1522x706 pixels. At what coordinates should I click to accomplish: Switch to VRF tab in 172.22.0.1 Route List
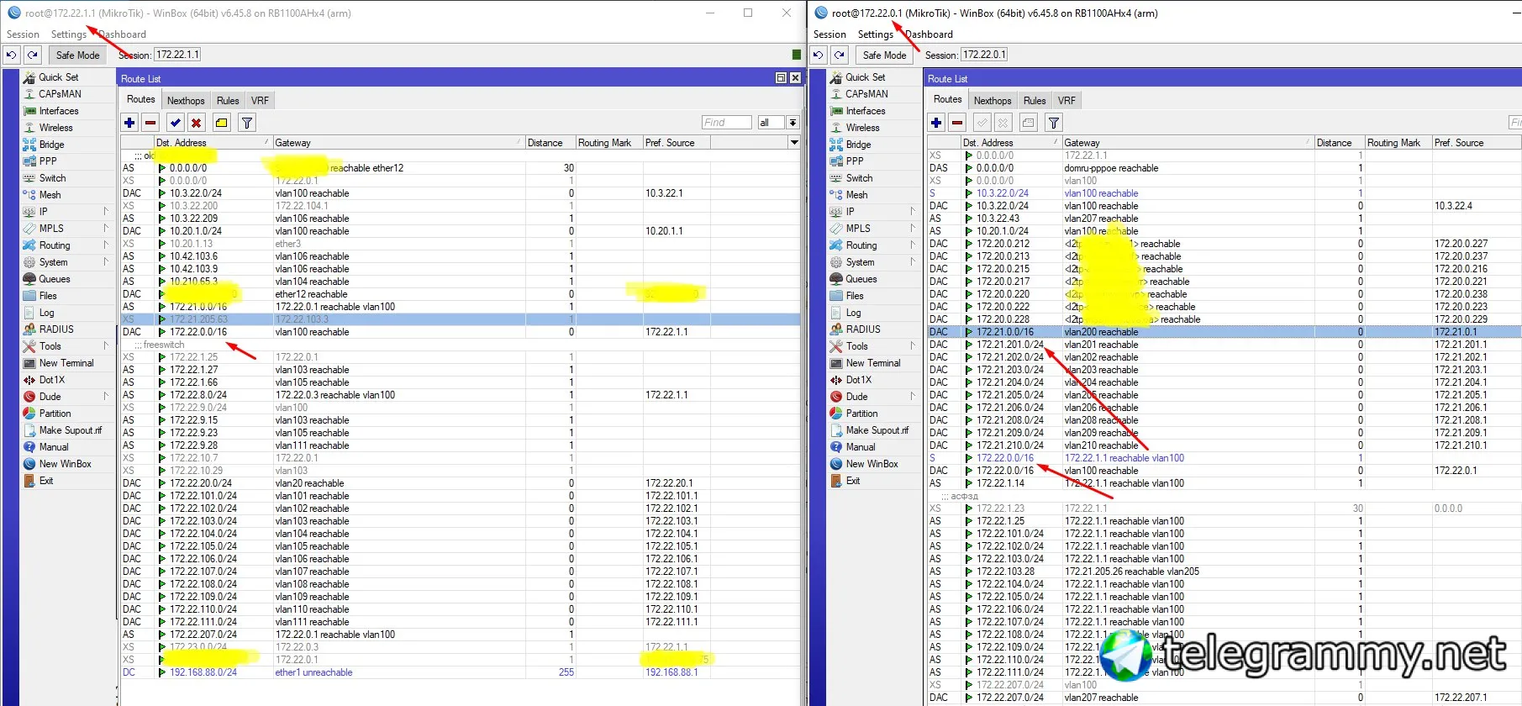[x=1066, y=100]
